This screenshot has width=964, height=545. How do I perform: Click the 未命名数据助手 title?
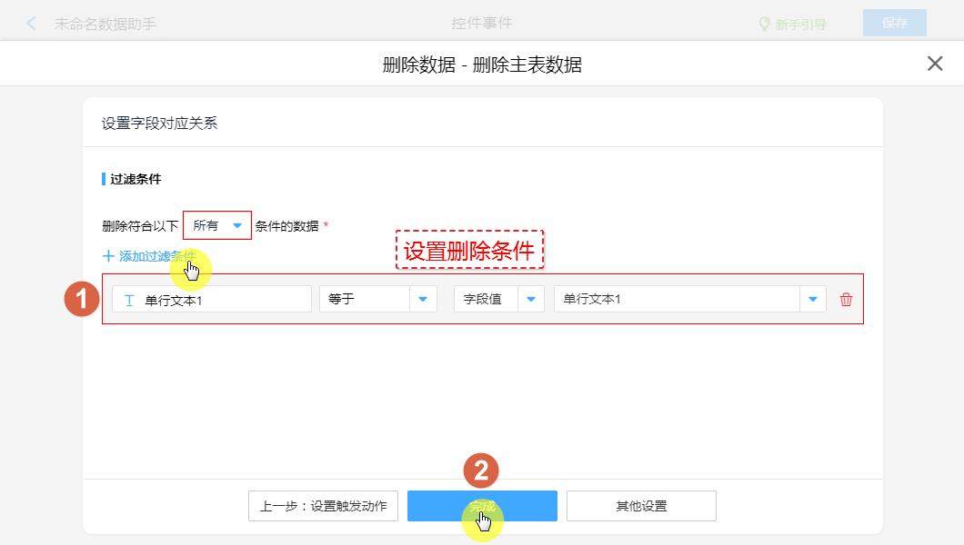click(105, 24)
